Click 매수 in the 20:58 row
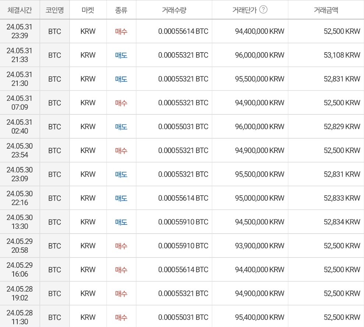 pos(121,246)
